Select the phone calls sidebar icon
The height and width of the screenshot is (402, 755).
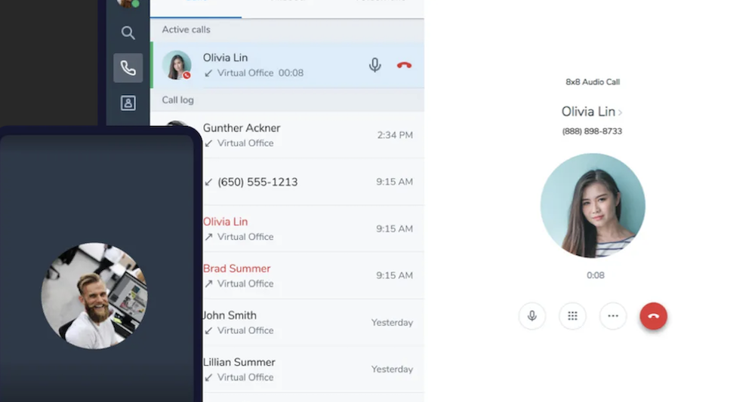click(x=128, y=68)
